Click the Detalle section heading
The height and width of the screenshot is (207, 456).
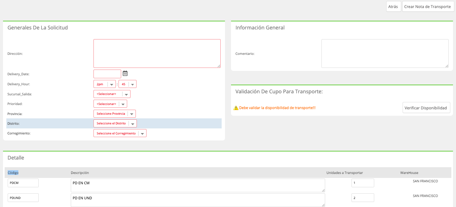(x=16, y=158)
